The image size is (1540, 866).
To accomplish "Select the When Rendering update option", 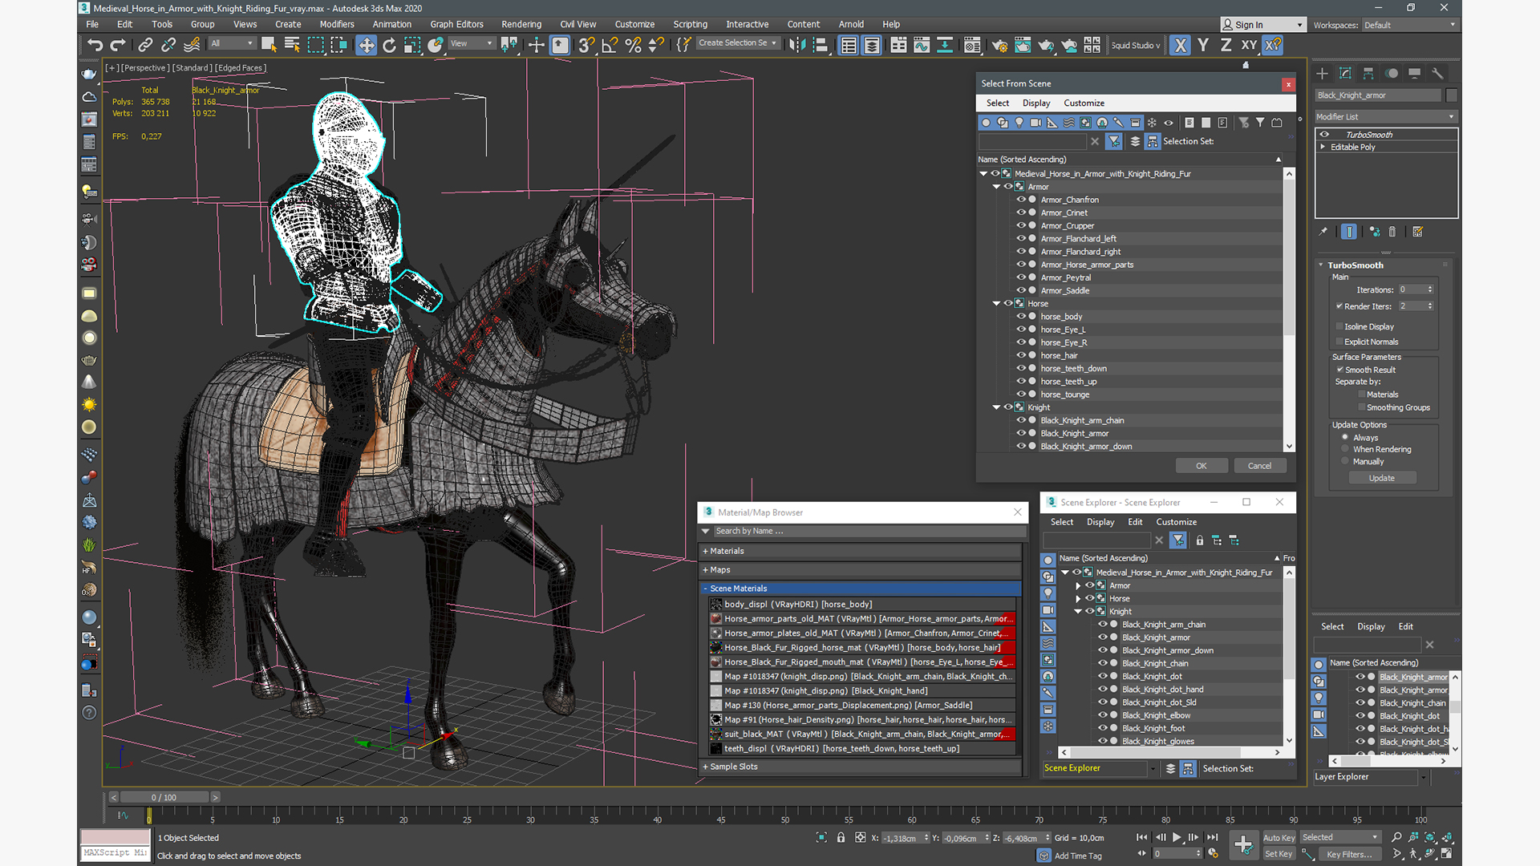I will (1345, 449).
